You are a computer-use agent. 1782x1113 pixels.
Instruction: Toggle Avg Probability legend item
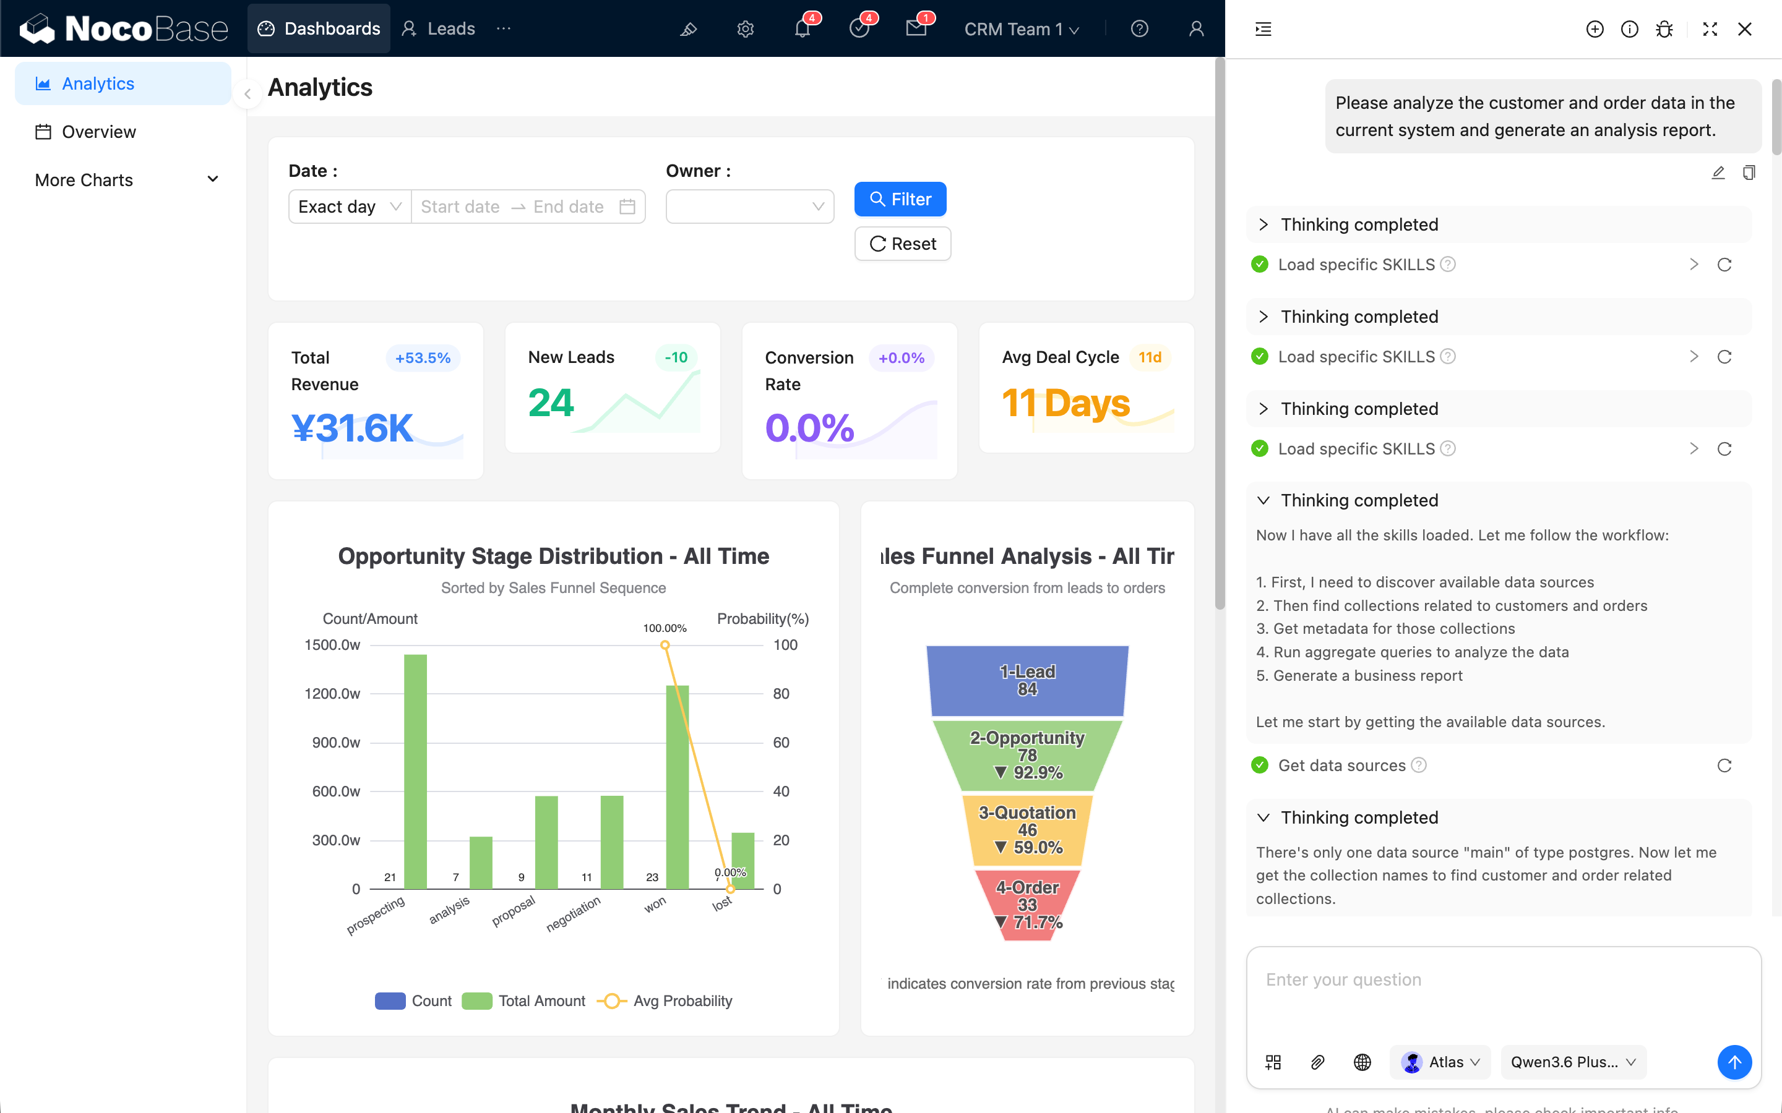(665, 1001)
